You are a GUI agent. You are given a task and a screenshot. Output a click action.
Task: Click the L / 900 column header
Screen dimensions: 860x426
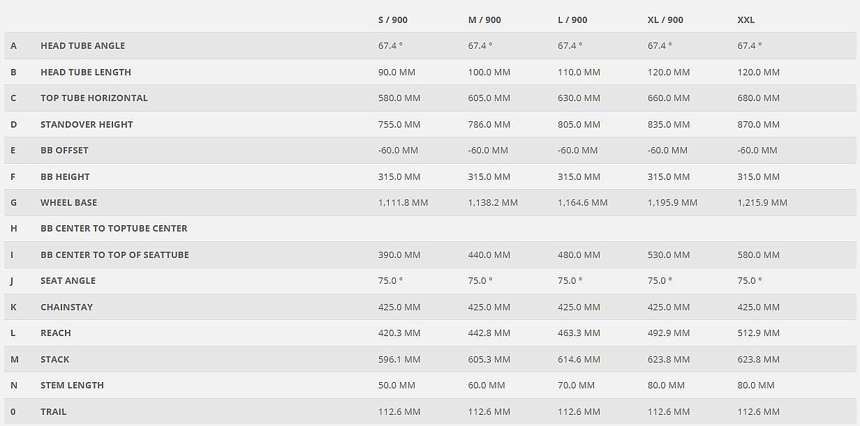572,20
